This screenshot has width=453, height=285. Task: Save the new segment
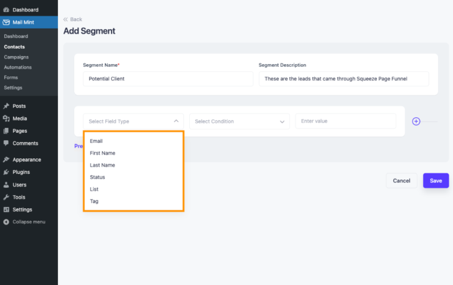click(x=436, y=180)
